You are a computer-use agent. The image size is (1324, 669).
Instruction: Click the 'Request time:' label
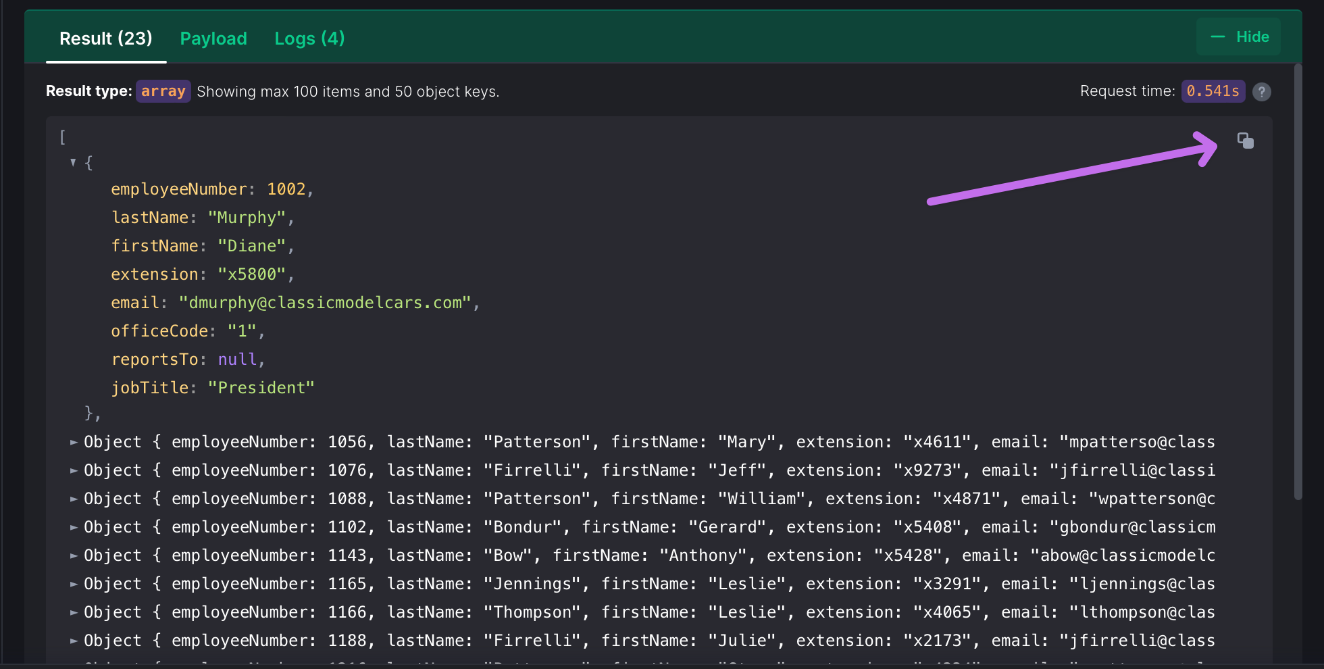click(1127, 91)
